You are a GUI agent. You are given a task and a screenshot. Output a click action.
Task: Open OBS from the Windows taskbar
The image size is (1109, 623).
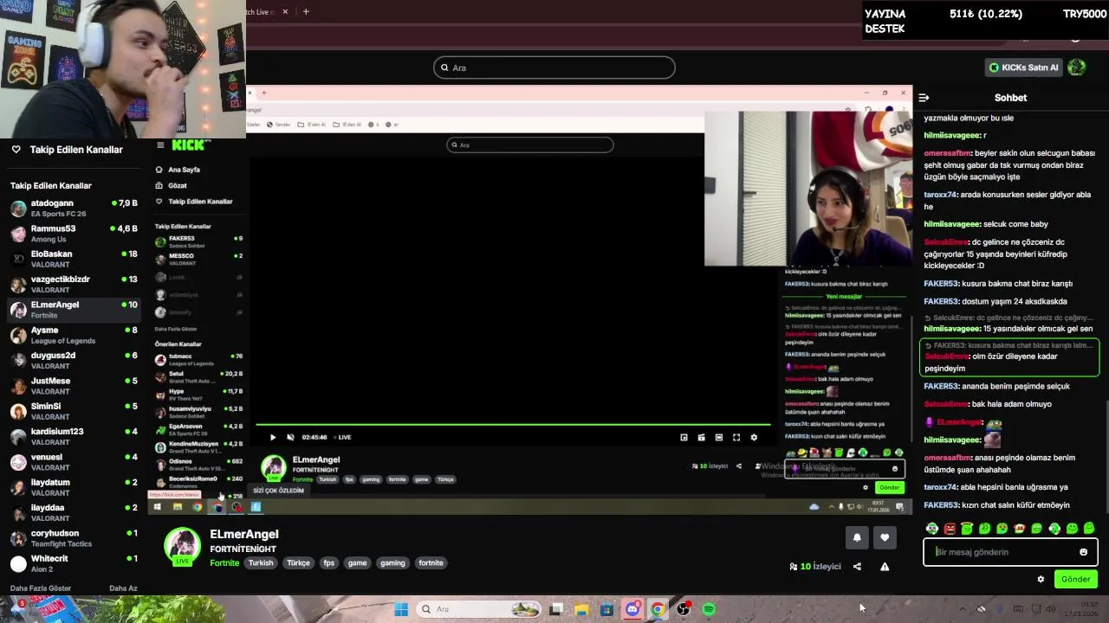[x=684, y=609]
